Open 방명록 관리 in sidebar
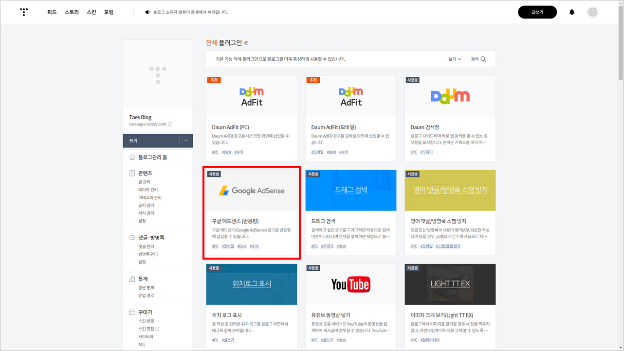Viewport: 624px width, 351px height. pyautogui.click(x=148, y=254)
